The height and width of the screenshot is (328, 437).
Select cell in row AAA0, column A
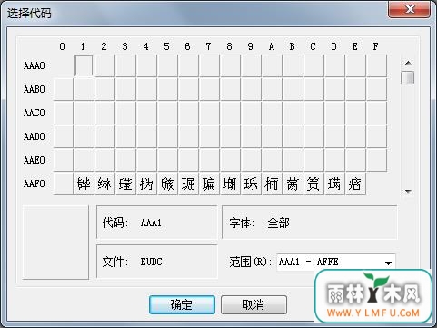pyautogui.click(x=272, y=65)
